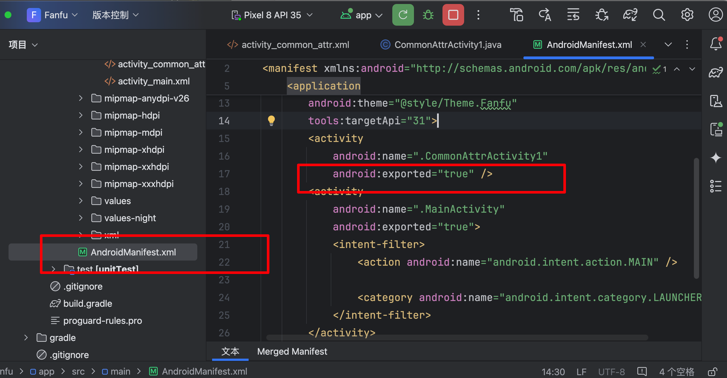Screen dimensions: 727x378
Task: Switch to the Merged Manifest tab
Action: pyautogui.click(x=292, y=351)
